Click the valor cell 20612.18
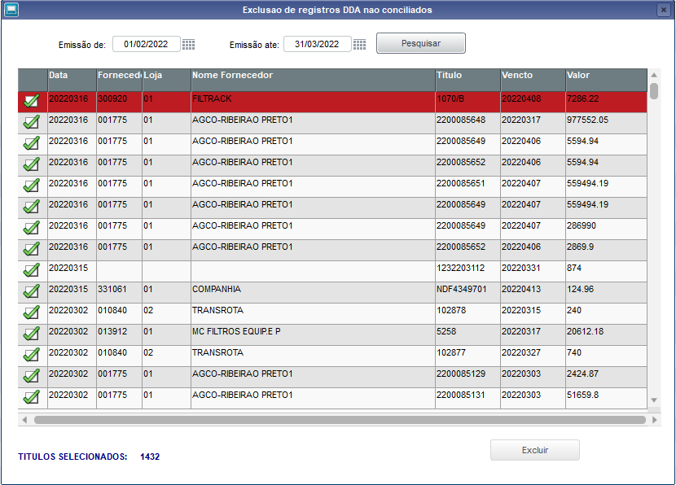This screenshot has width=676, height=485. 606,334
